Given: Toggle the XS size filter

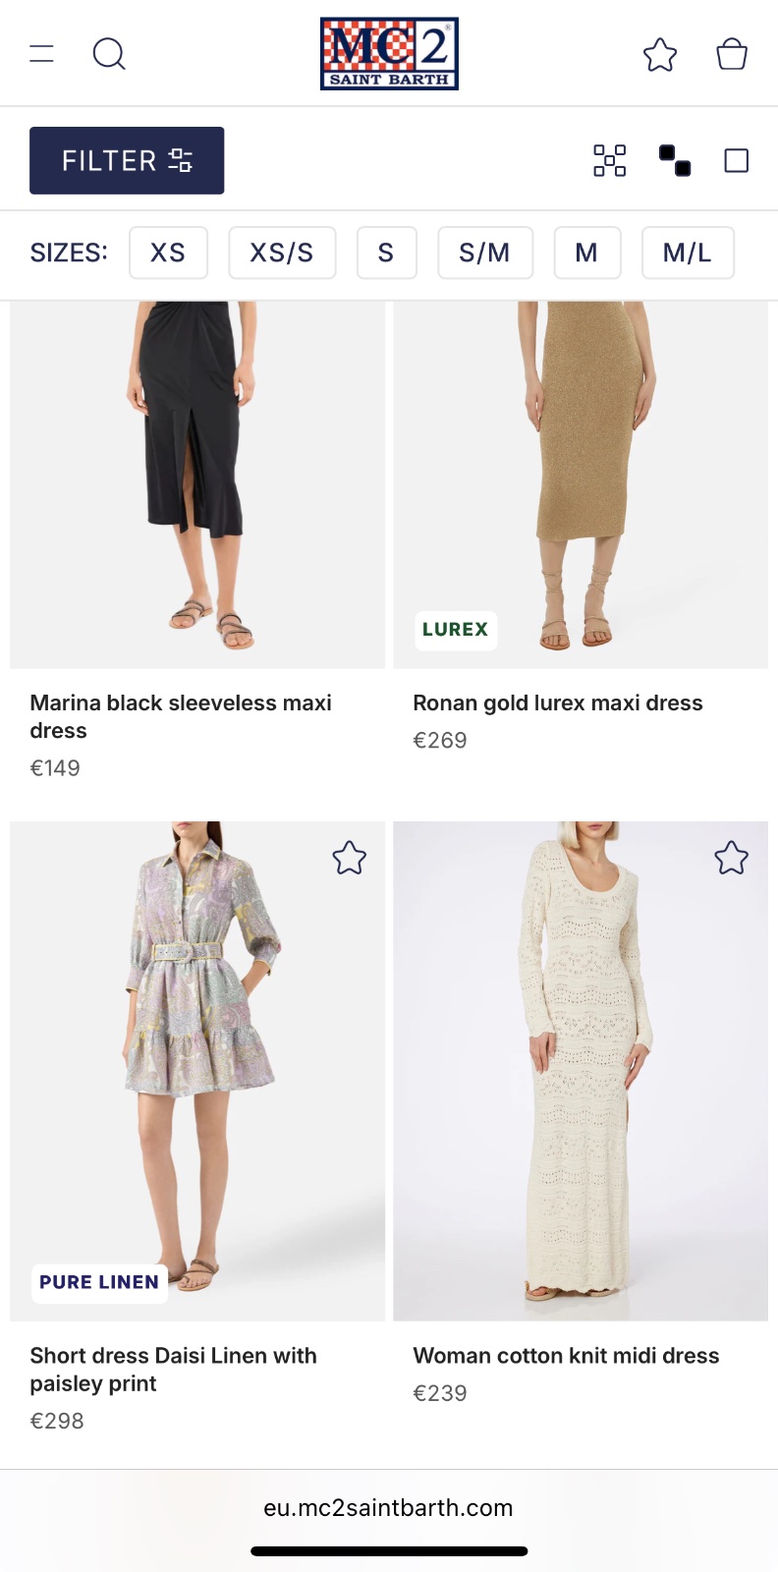Looking at the screenshot, I should [168, 253].
